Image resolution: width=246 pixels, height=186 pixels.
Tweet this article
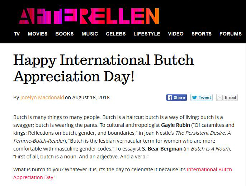[x=202, y=97]
